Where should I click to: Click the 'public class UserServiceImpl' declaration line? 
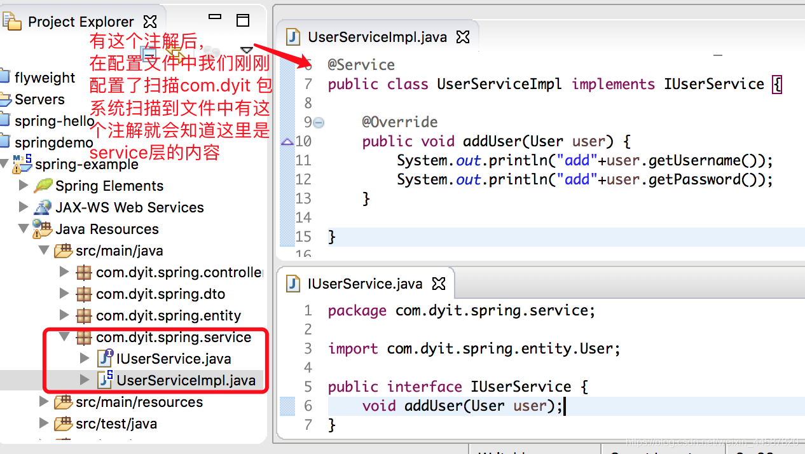pyautogui.click(x=555, y=84)
